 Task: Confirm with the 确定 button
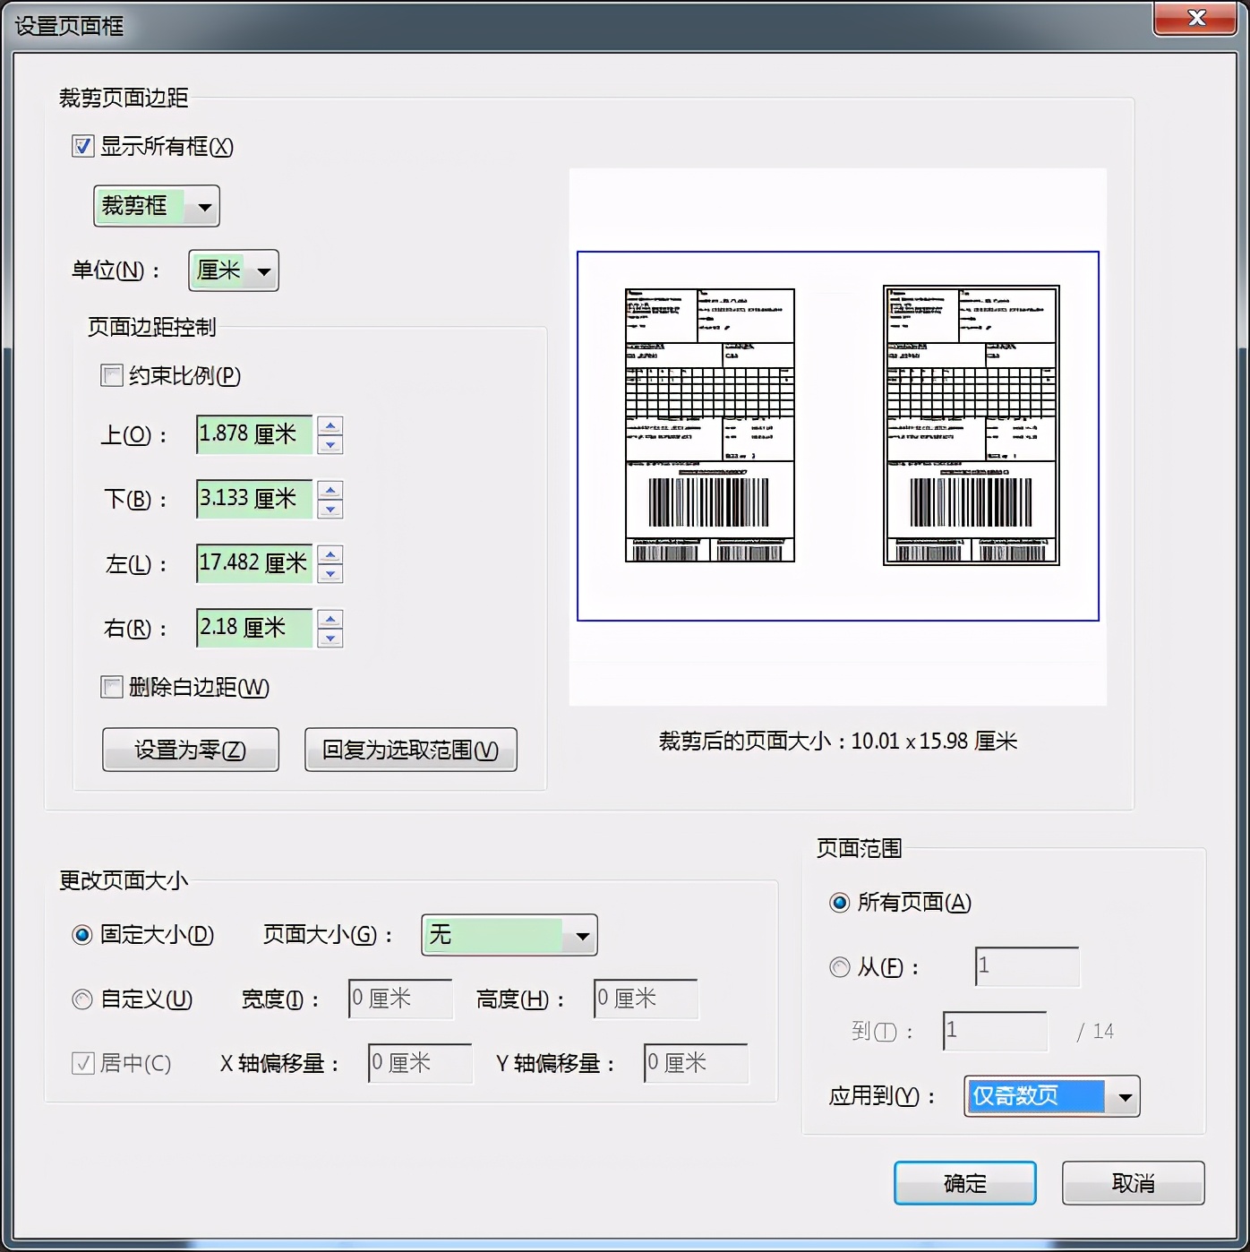965,1183
